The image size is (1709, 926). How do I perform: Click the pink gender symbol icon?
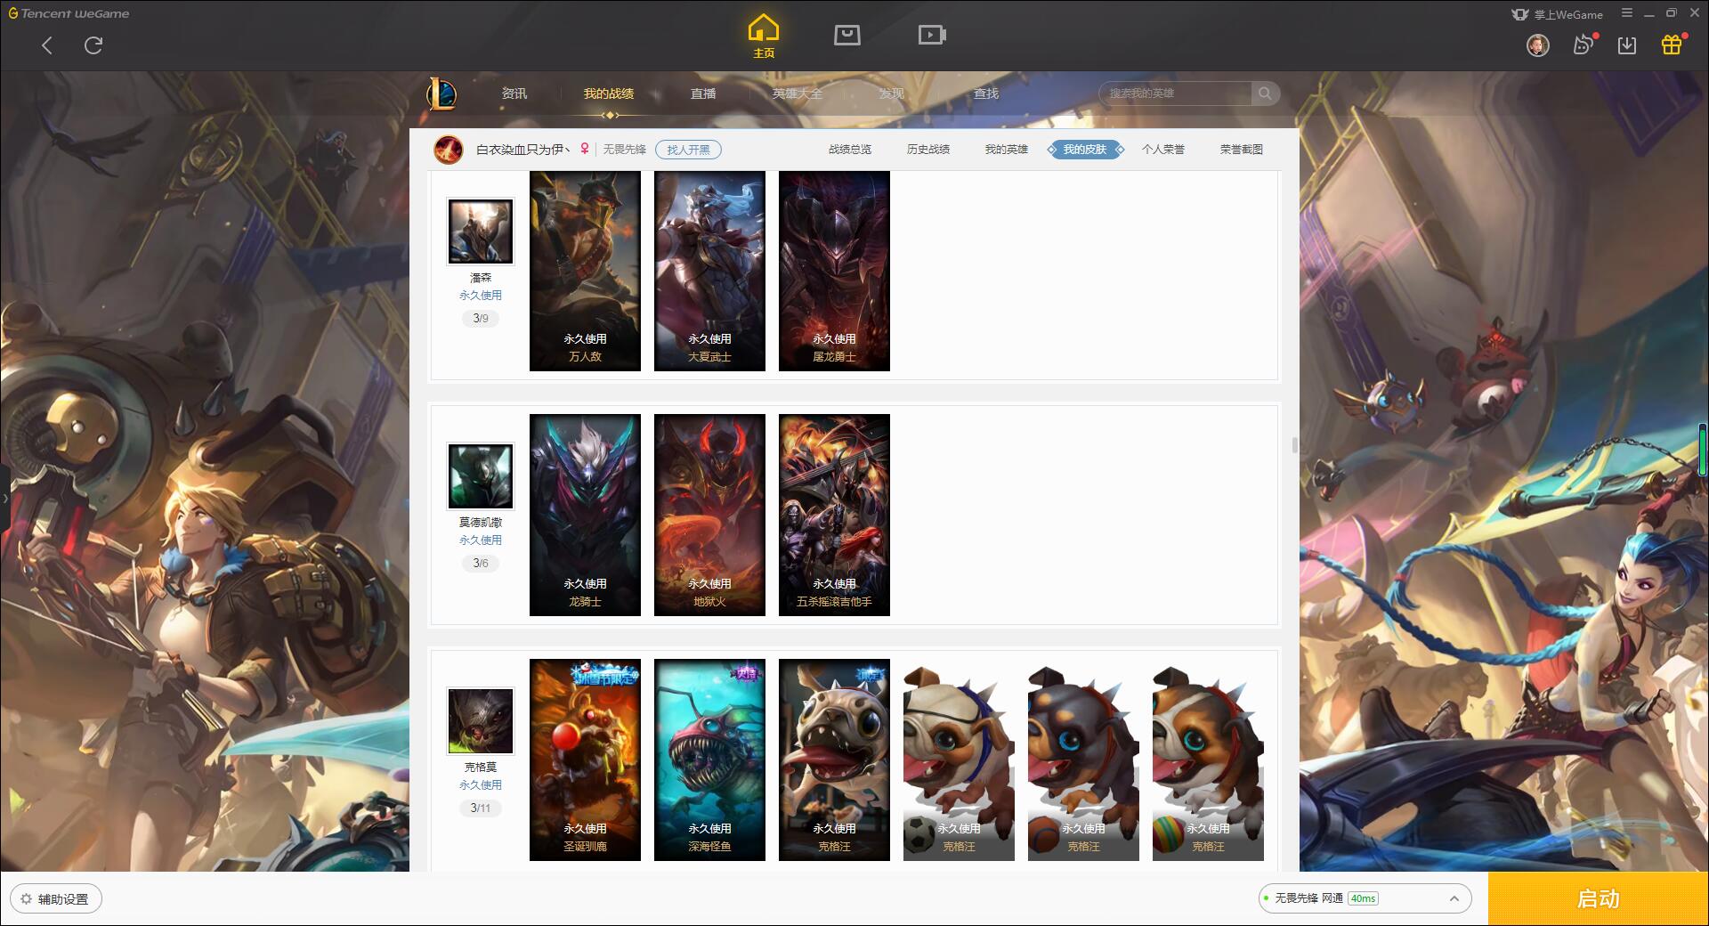click(585, 149)
